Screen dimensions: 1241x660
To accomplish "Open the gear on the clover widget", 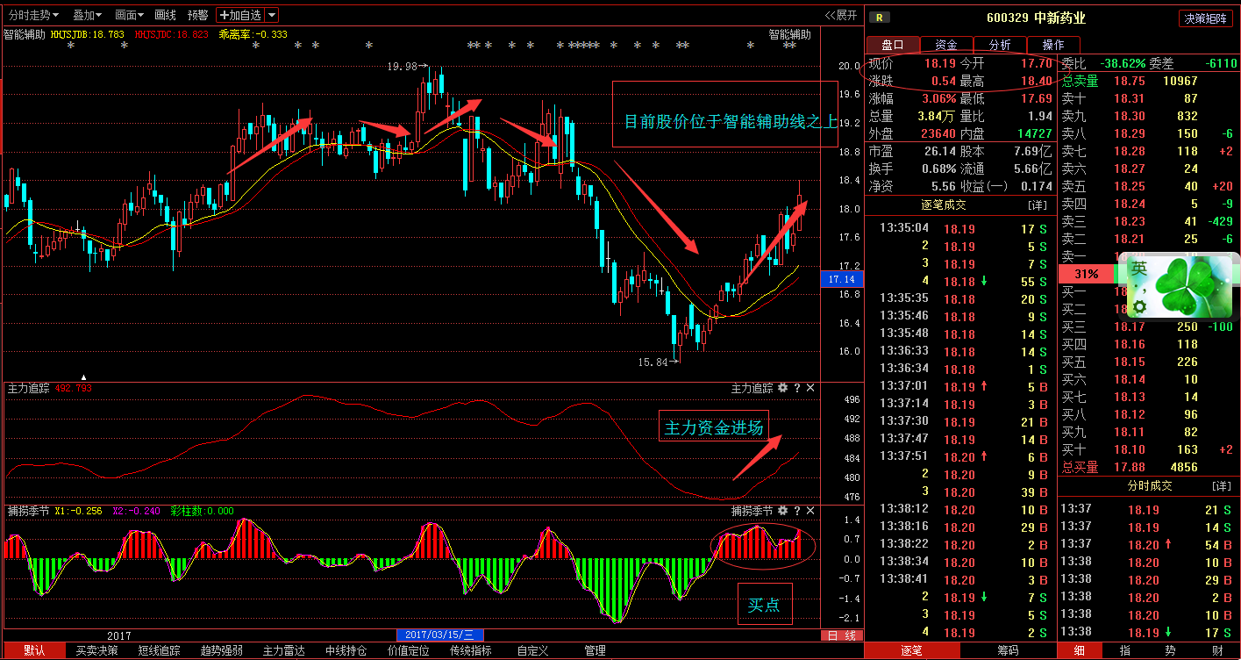I will tap(1139, 306).
